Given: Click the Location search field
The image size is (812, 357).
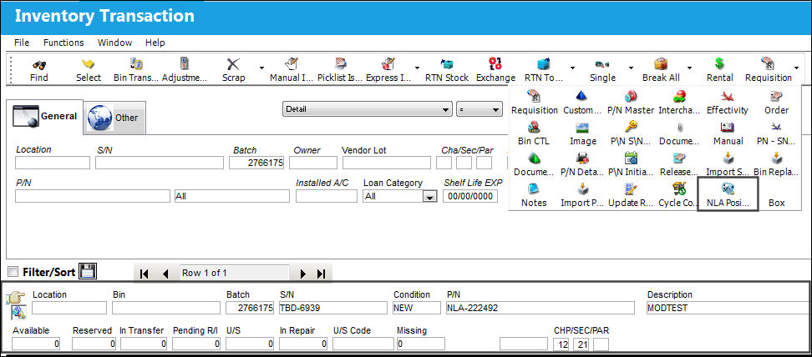Looking at the screenshot, I should [53, 163].
